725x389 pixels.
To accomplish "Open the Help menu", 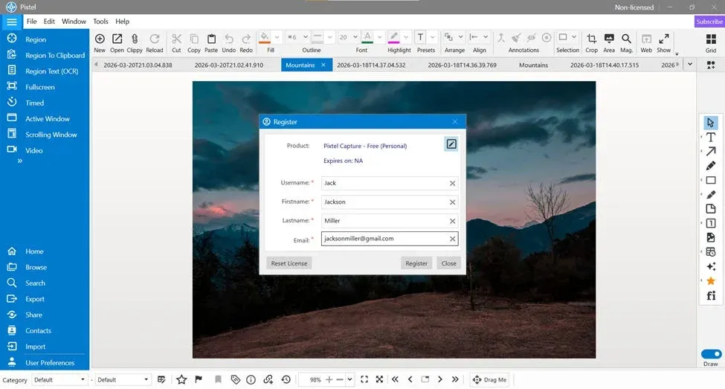I will [x=122, y=22].
